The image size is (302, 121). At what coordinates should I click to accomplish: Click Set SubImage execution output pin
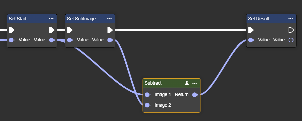coord(110,30)
